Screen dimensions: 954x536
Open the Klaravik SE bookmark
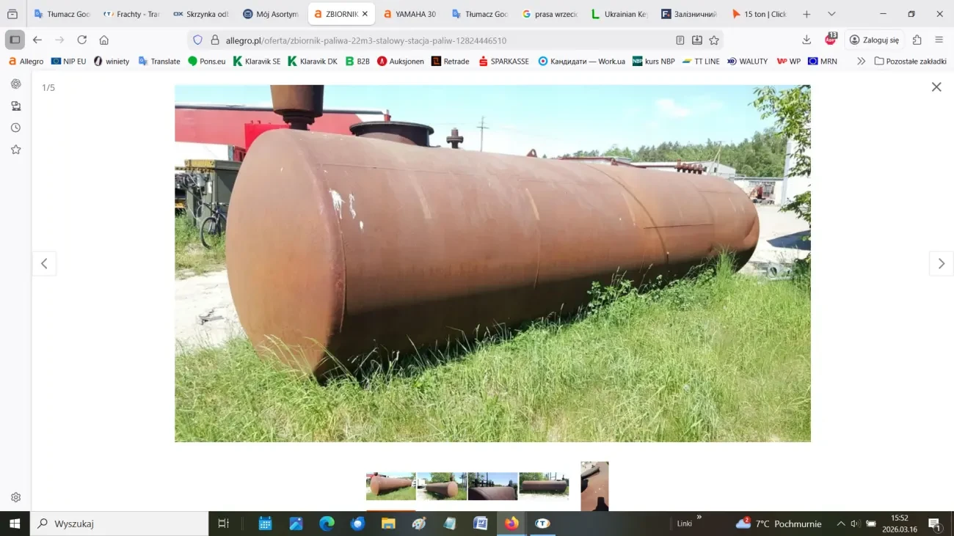click(x=257, y=62)
